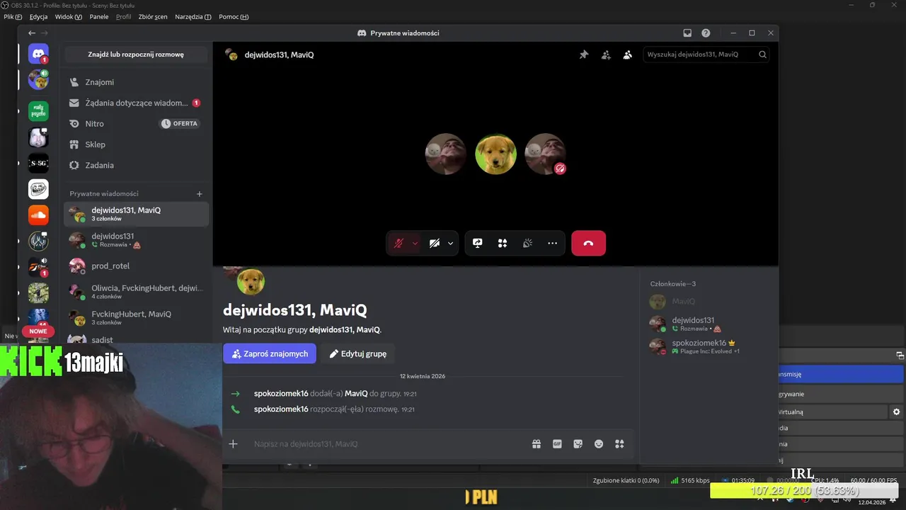Open the Discord help question-mark icon
906x510 pixels.
tap(706, 33)
